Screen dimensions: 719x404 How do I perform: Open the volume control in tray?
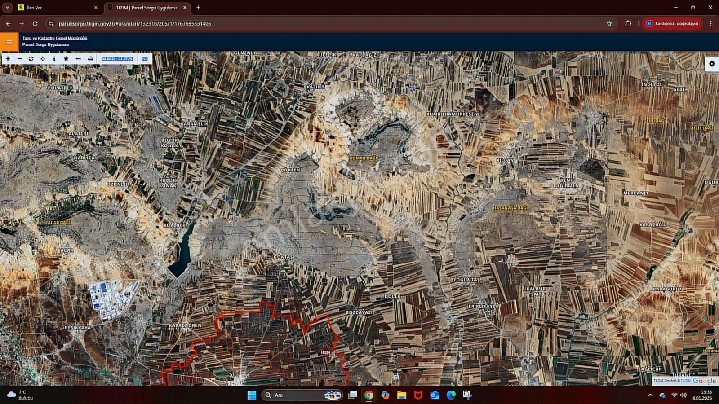[683, 395]
